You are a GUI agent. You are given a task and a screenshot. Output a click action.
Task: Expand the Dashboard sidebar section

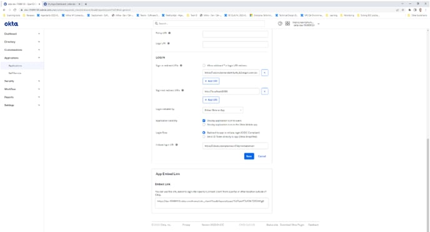(x=22, y=34)
